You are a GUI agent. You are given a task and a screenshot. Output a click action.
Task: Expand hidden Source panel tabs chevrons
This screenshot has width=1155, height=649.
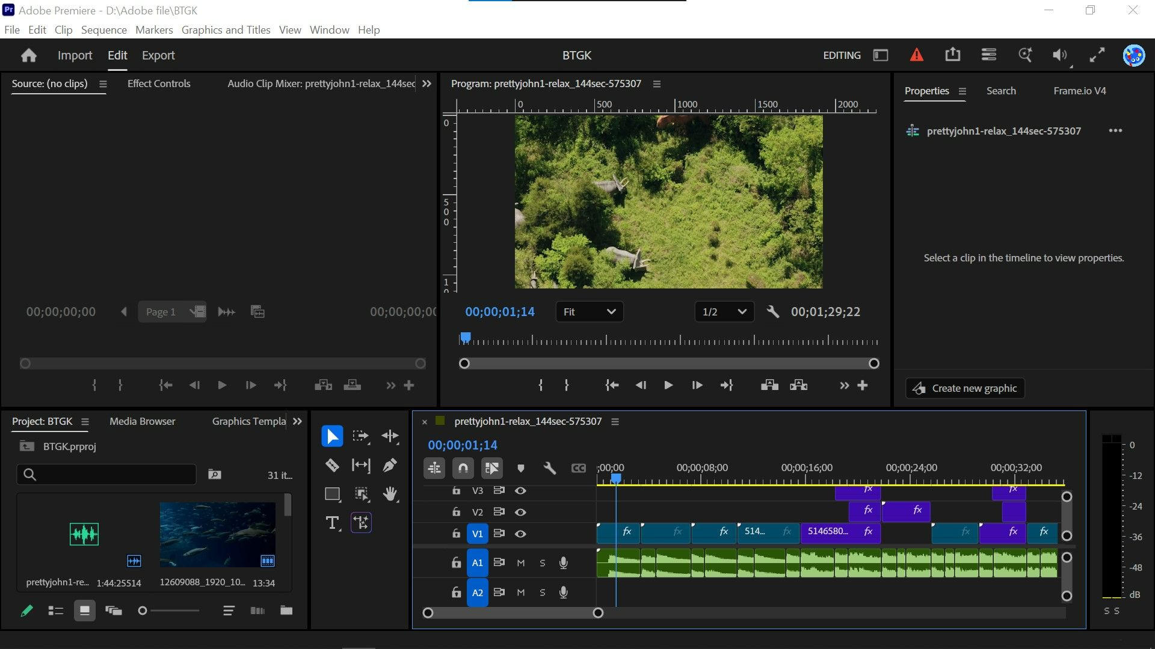427,84
